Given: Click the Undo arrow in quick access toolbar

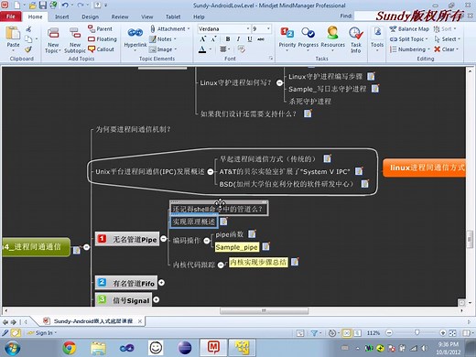Looking at the screenshot, I should (x=65, y=5).
